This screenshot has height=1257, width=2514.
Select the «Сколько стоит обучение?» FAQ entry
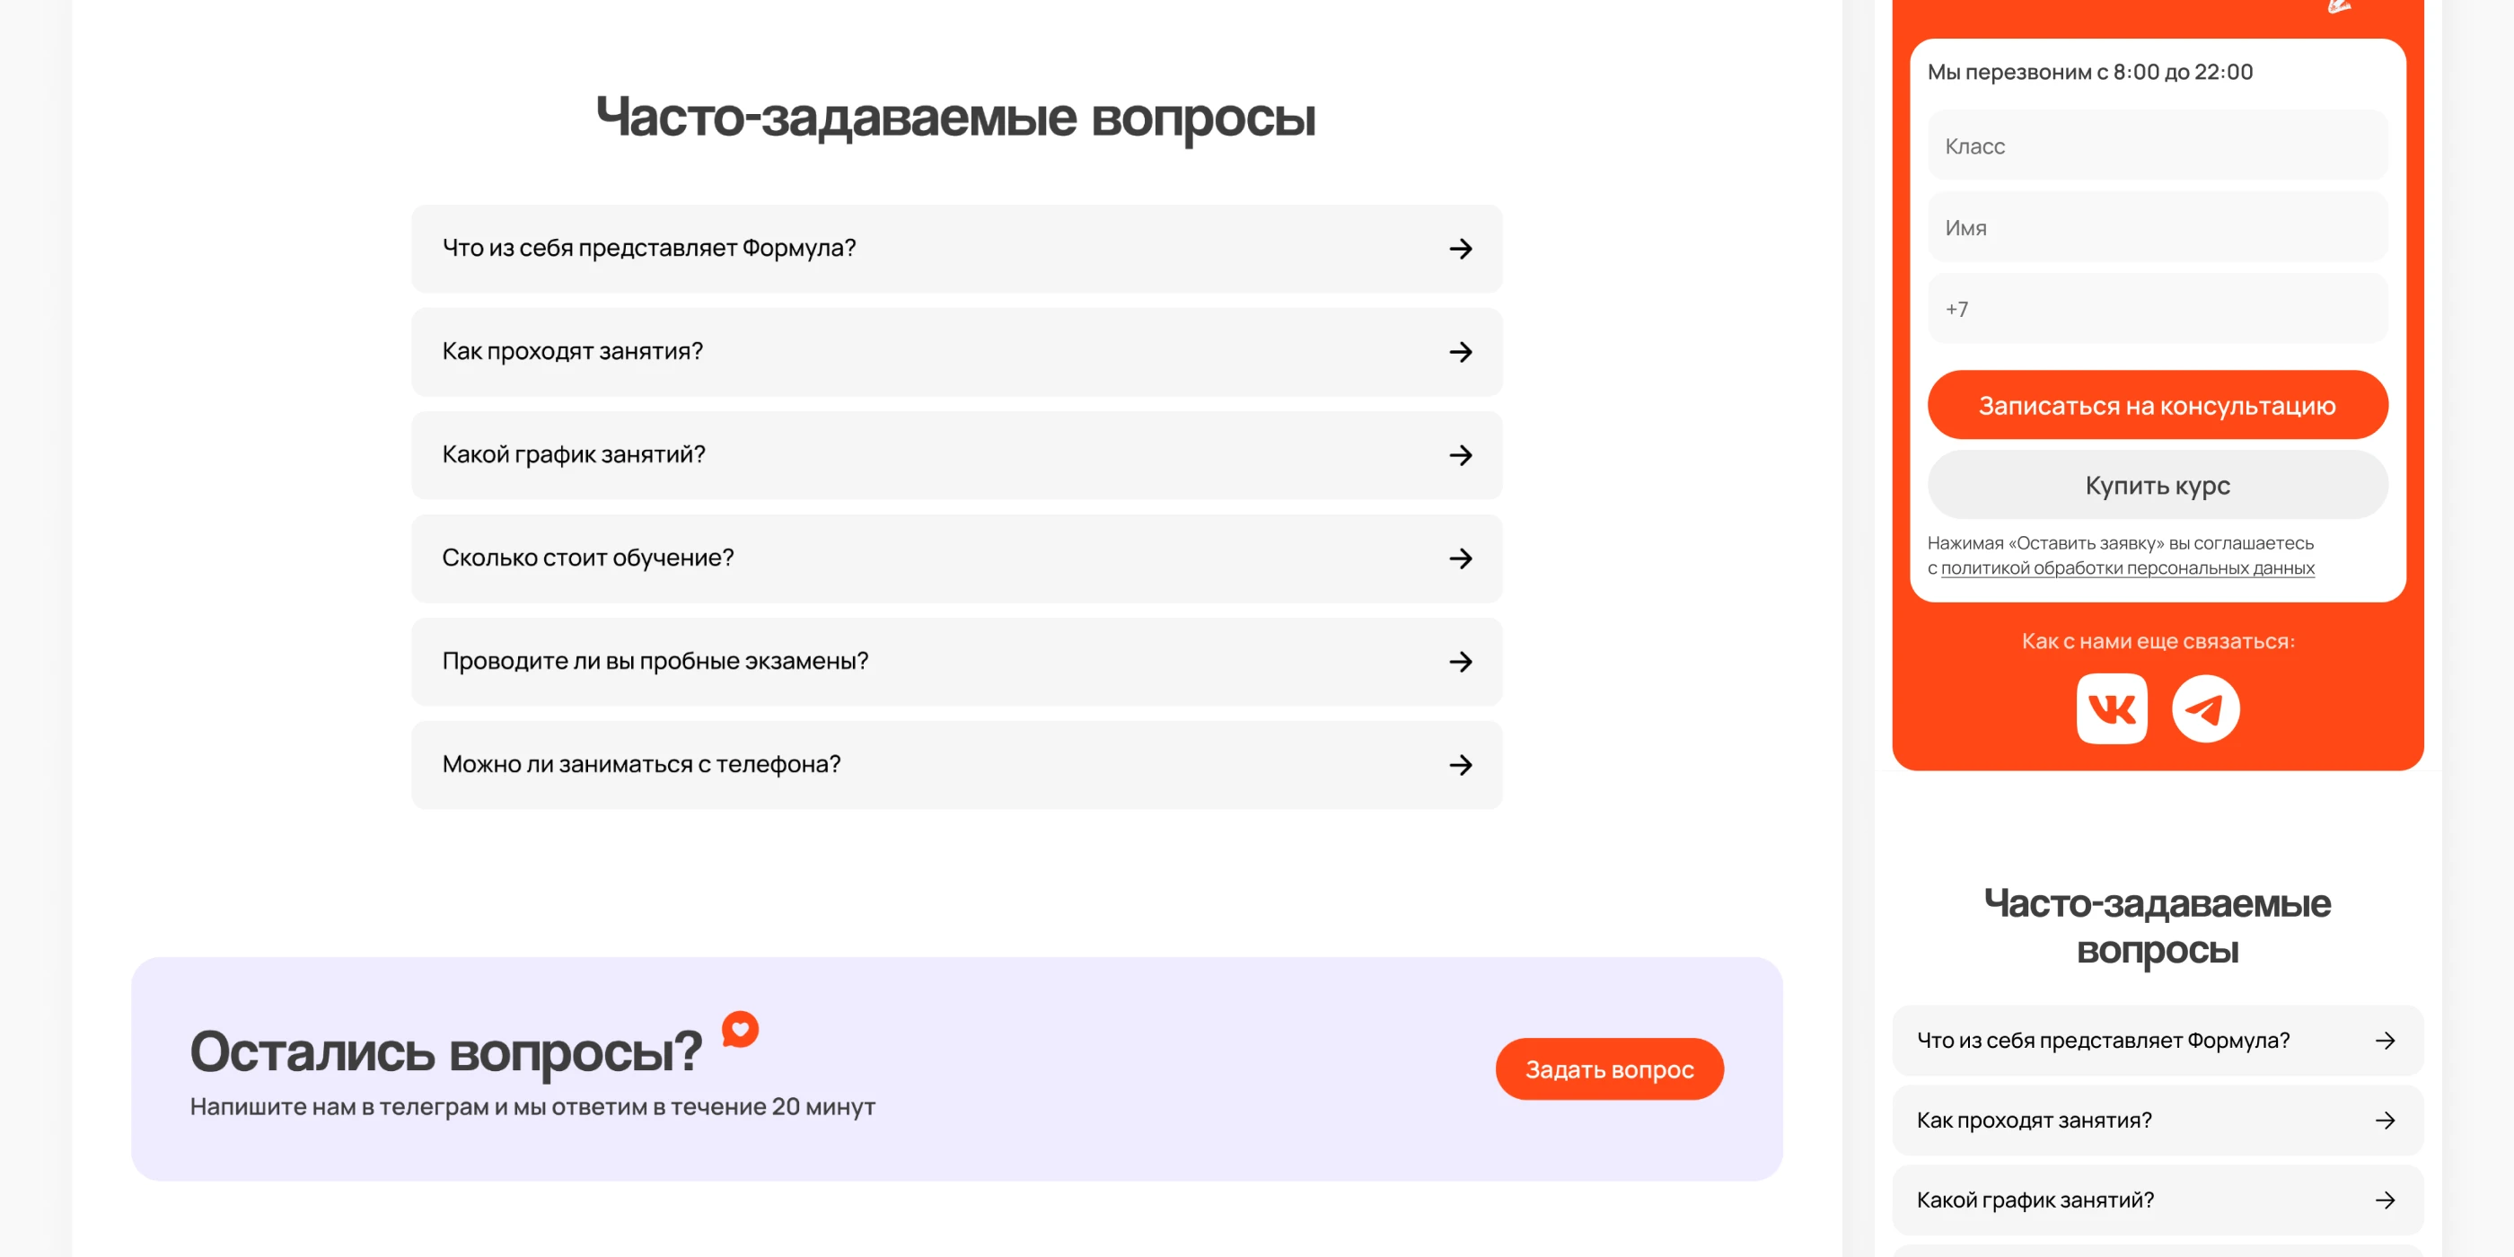[956, 559]
